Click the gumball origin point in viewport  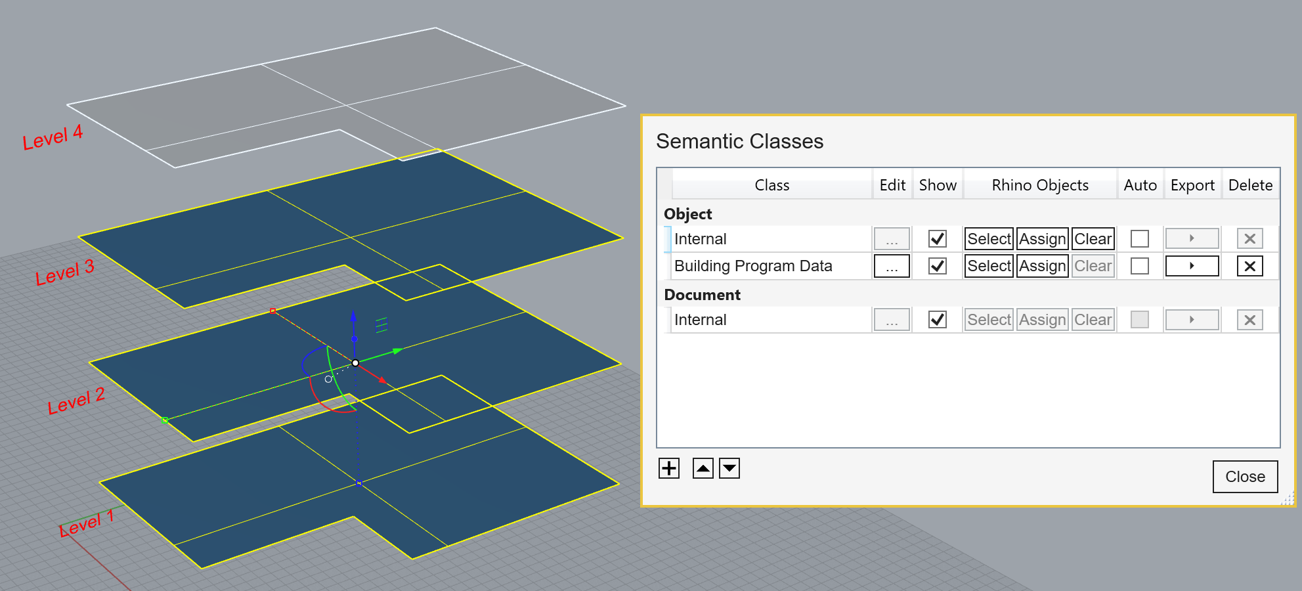(x=355, y=363)
